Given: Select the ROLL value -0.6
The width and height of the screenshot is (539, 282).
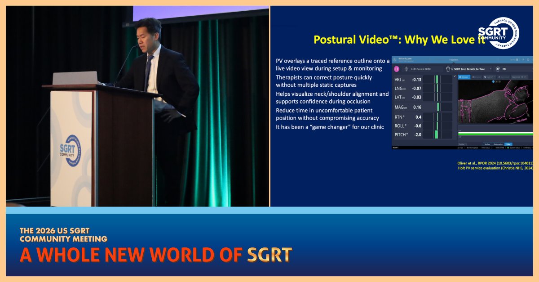Looking at the screenshot, I should pyautogui.click(x=418, y=126).
